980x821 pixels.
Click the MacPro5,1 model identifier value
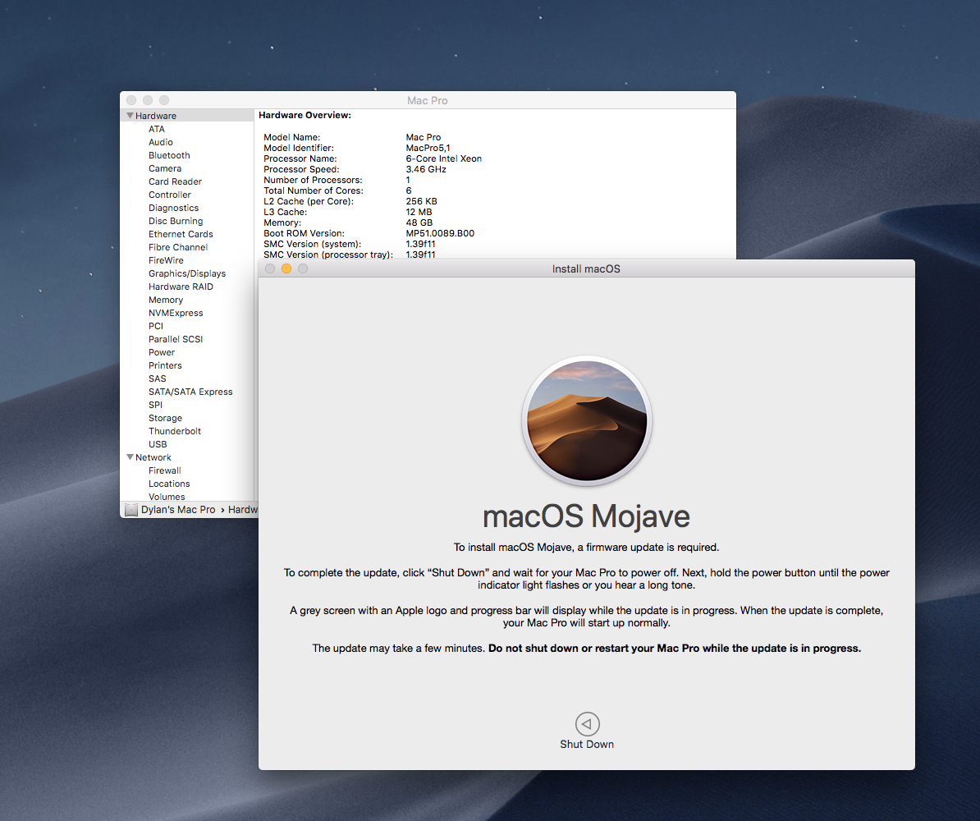point(428,148)
